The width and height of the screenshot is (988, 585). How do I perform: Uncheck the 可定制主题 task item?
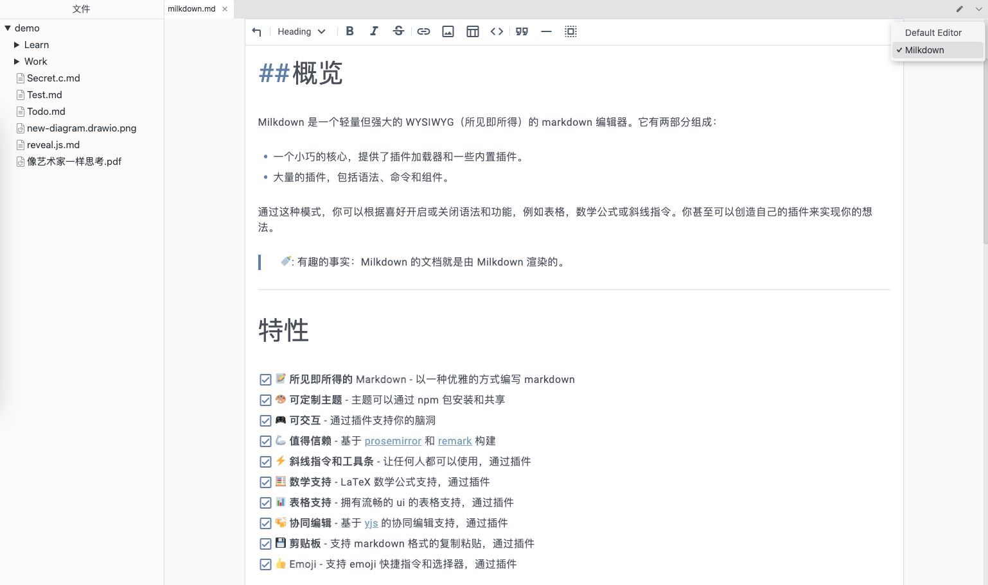point(265,400)
